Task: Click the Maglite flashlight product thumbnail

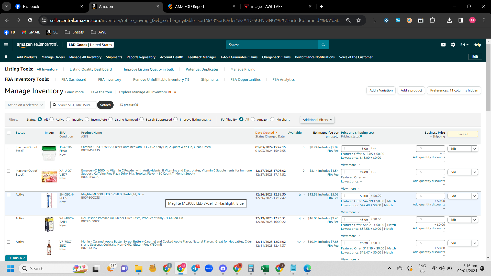Action: [49, 200]
